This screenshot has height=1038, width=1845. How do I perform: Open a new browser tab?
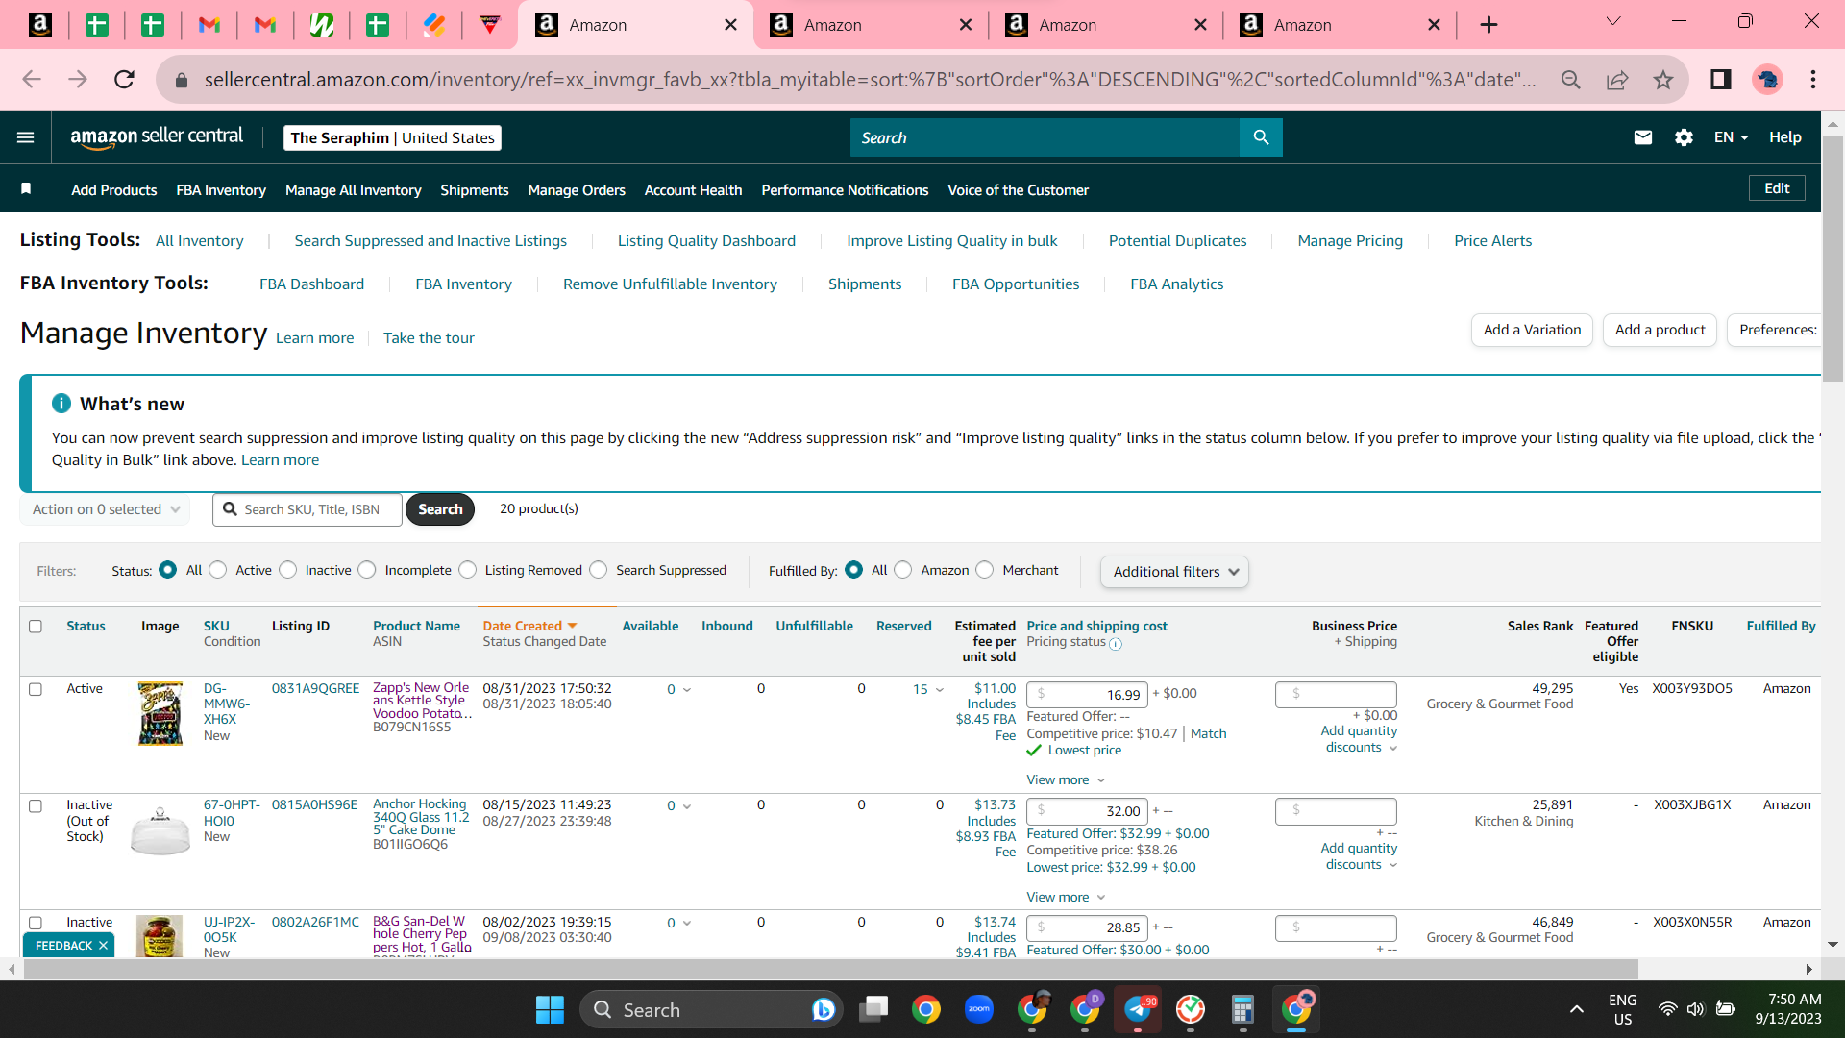tap(1488, 25)
